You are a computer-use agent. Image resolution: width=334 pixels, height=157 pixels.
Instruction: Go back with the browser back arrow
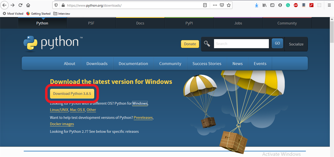pos(5,5)
